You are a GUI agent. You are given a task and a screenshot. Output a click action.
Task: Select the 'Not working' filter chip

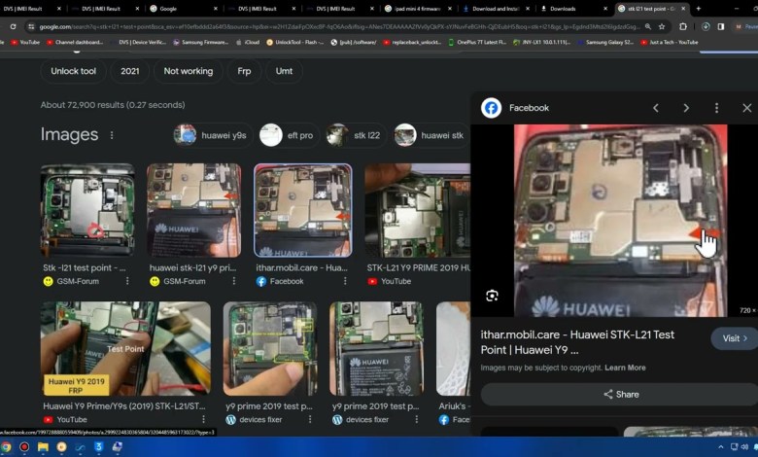coord(188,71)
